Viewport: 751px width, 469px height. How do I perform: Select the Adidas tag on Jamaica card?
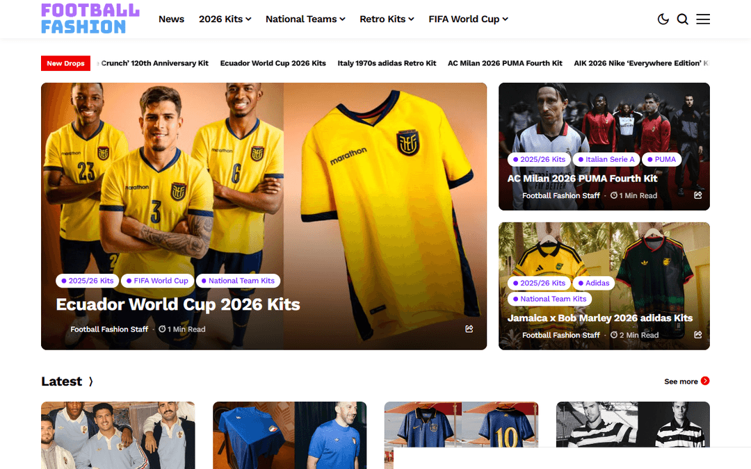coord(593,283)
